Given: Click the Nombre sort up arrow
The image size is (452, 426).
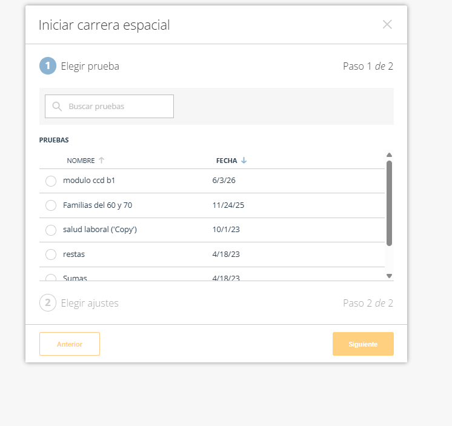Looking at the screenshot, I should click(x=101, y=160).
